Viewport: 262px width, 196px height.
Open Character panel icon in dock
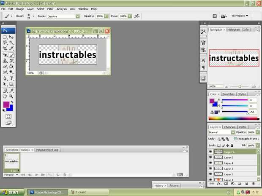click(203, 61)
